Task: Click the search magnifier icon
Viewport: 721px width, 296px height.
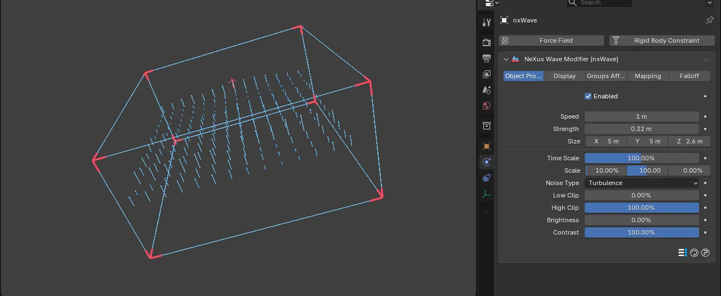Action: tap(573, 3)
